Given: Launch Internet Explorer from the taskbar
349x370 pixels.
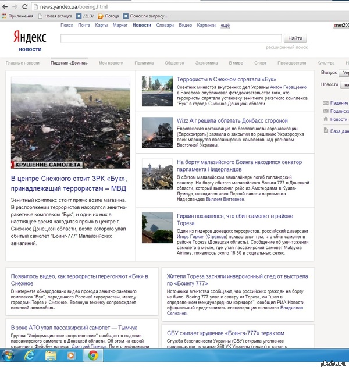Looking at the screenshot, I should pyautogui.click(x=30, y=355).
